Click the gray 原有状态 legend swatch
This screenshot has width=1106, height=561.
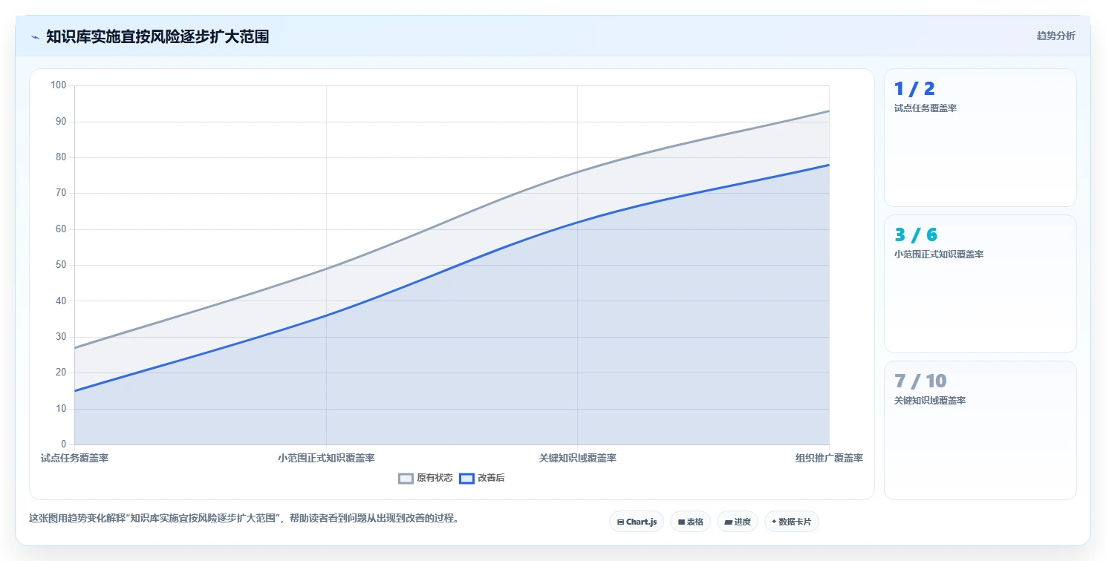point(406,478)
